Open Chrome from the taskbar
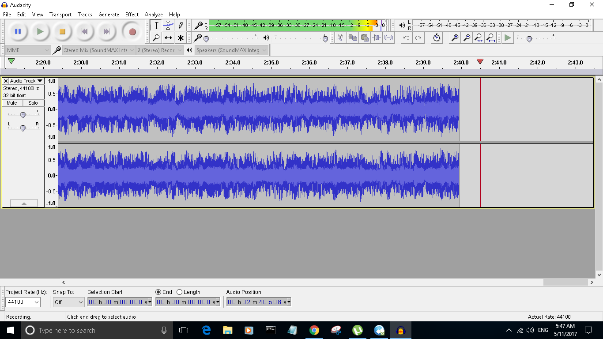The image size is (603, 339). (314, 330)
